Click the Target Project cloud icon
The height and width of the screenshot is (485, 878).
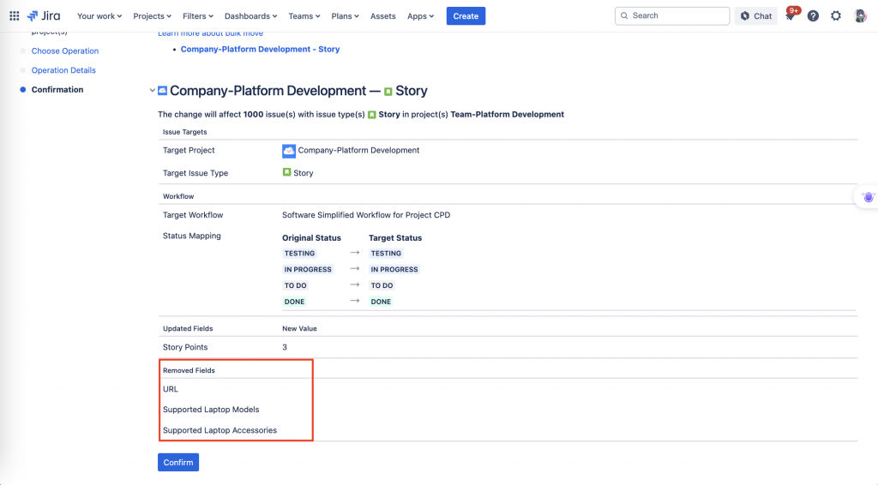coord(289,151)
